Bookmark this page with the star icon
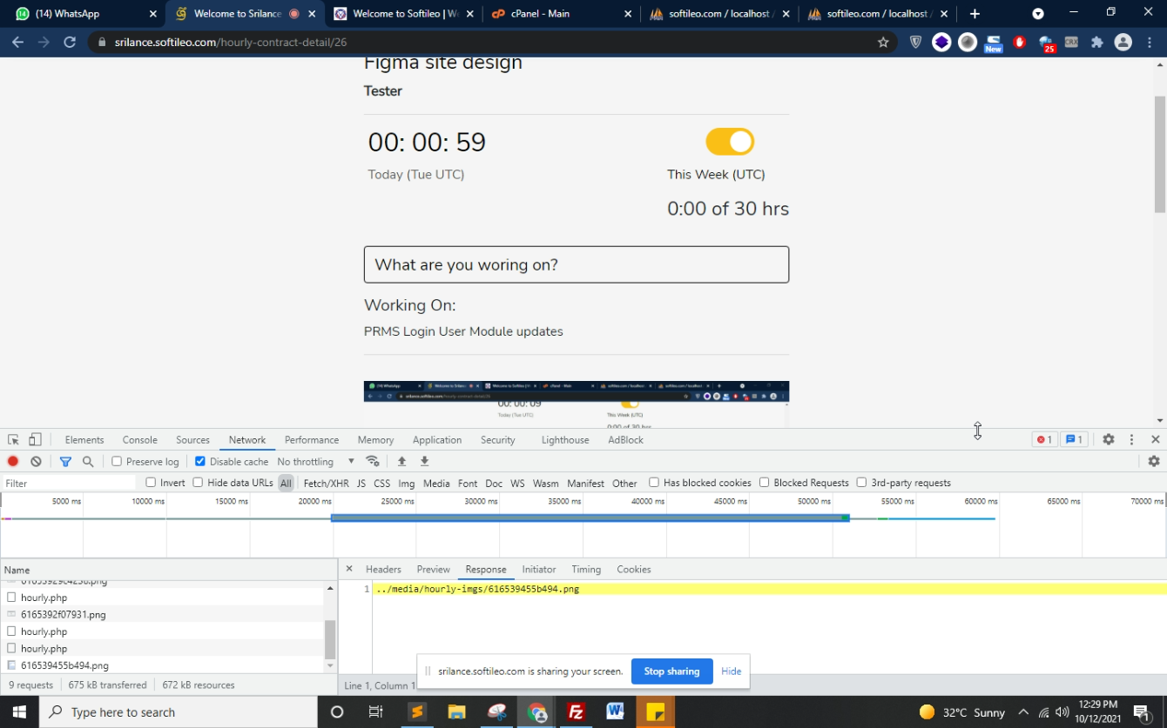Image resolution: width=1167 pixels, height=728 pixels. pyautogui.click(x=883, y=42)
